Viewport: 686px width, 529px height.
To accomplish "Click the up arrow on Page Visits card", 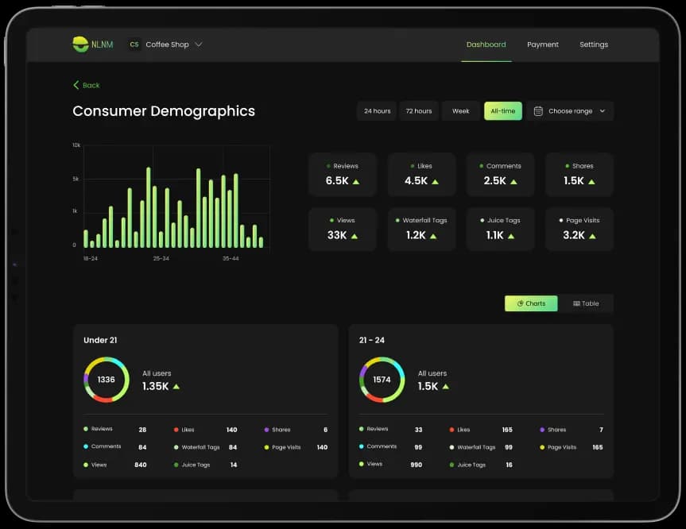I will click(593, 236).
